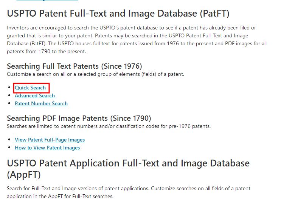
Task: Click the 'Customize a search' description text
Action: [96, 74]
